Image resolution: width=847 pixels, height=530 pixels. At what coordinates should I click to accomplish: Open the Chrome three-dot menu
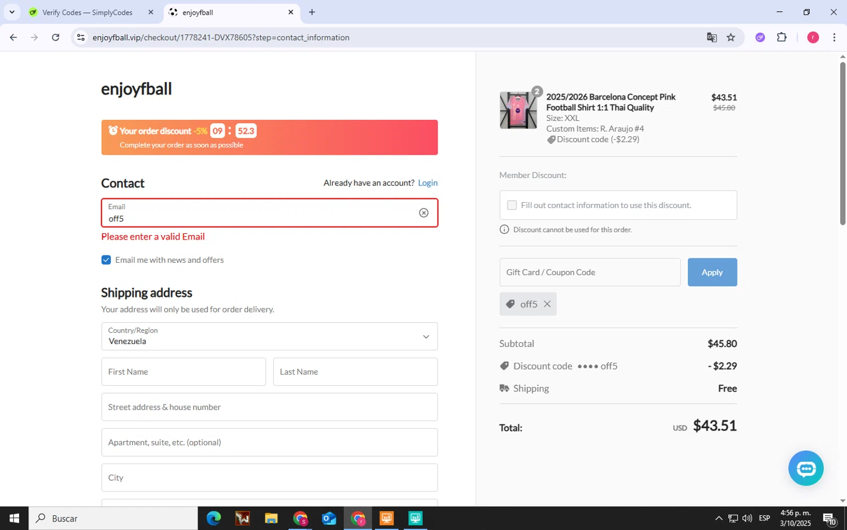[834, 37]
